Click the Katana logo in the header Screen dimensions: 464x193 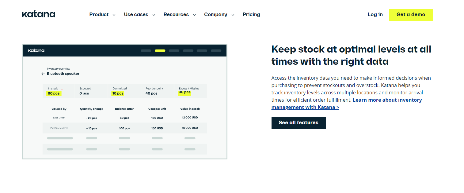(39, 14)
